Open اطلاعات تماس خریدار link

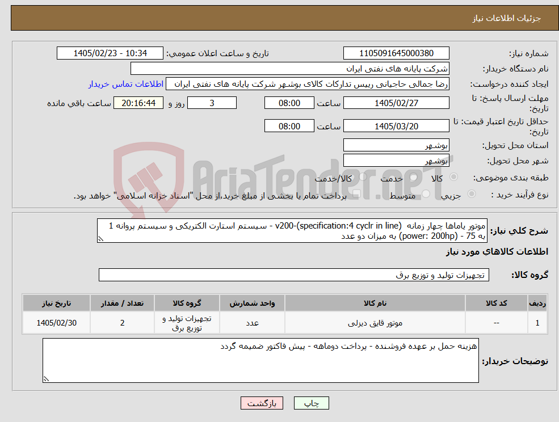pos(126,84)
